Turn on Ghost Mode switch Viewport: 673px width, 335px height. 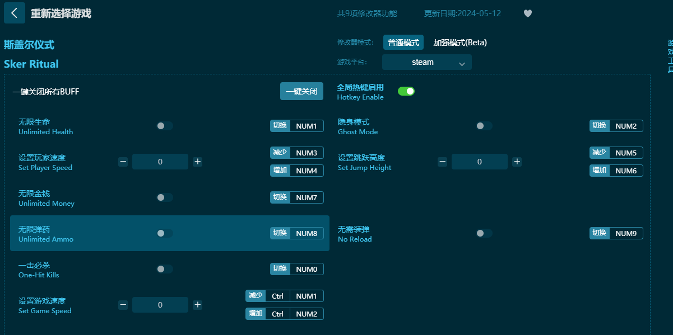click(484, 126)
